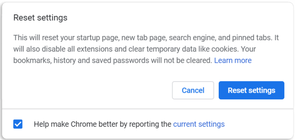Click the "pinned tabs" text in the description

point(253,38)
